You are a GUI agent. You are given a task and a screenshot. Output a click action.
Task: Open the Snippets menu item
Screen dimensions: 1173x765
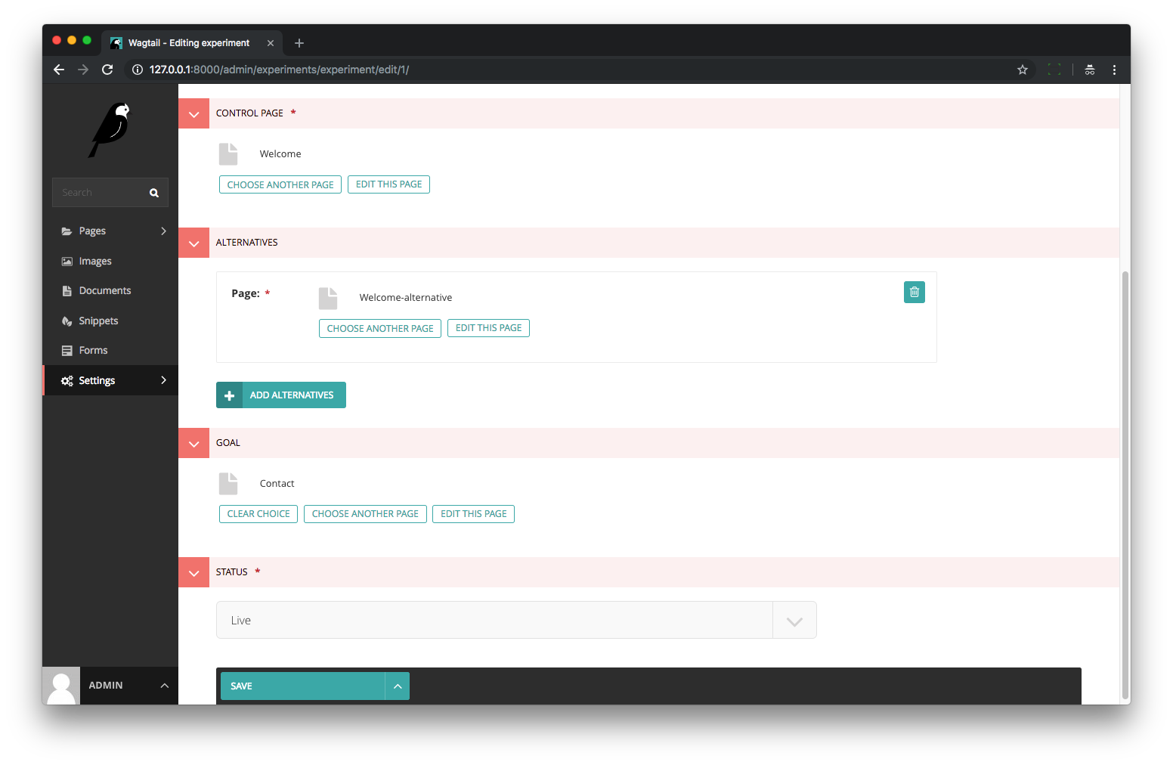pyautogui.click(x=98, y=321)
